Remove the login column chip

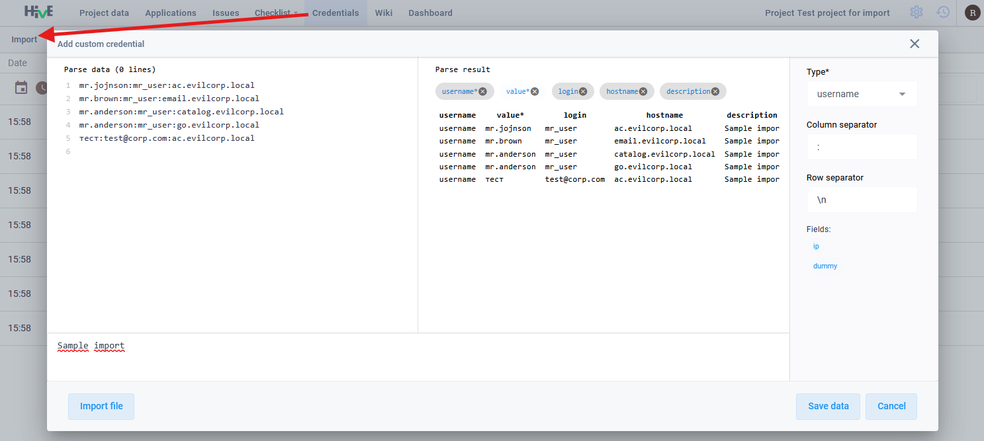click(x=583, y=92)
